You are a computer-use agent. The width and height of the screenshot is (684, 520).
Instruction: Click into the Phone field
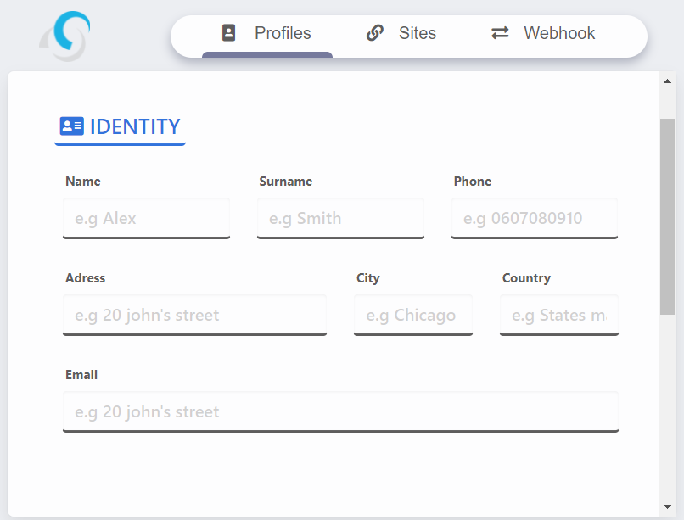click(x=534, y=218)
